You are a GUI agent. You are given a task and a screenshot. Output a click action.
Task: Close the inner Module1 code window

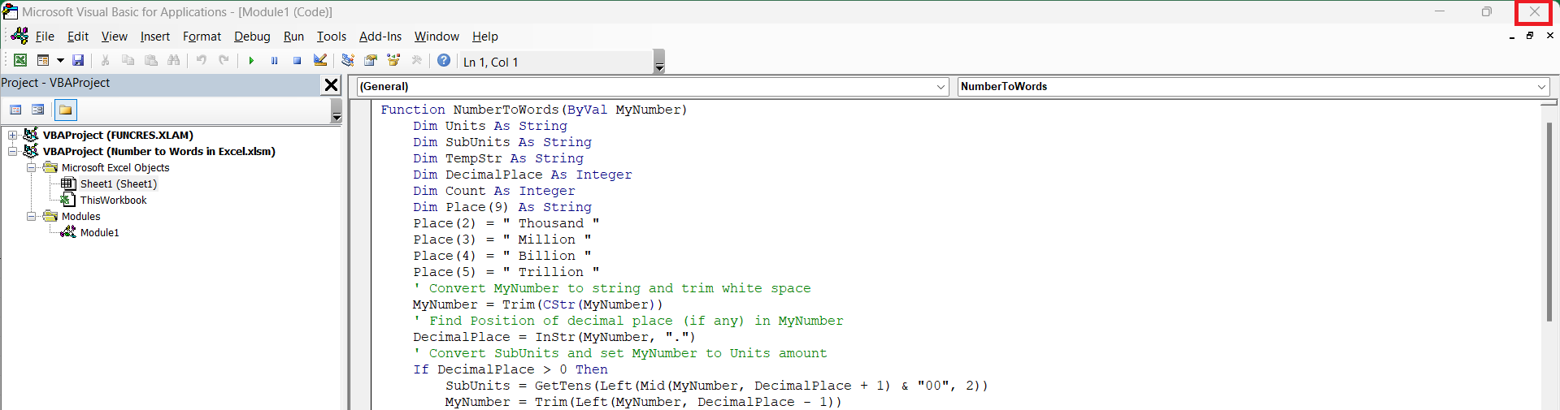(x=1549, y=36)
